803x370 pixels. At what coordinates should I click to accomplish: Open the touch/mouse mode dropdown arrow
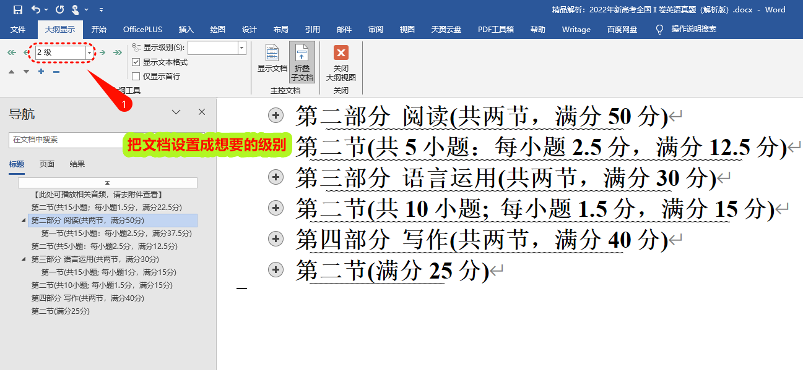(x=87, y=10)
